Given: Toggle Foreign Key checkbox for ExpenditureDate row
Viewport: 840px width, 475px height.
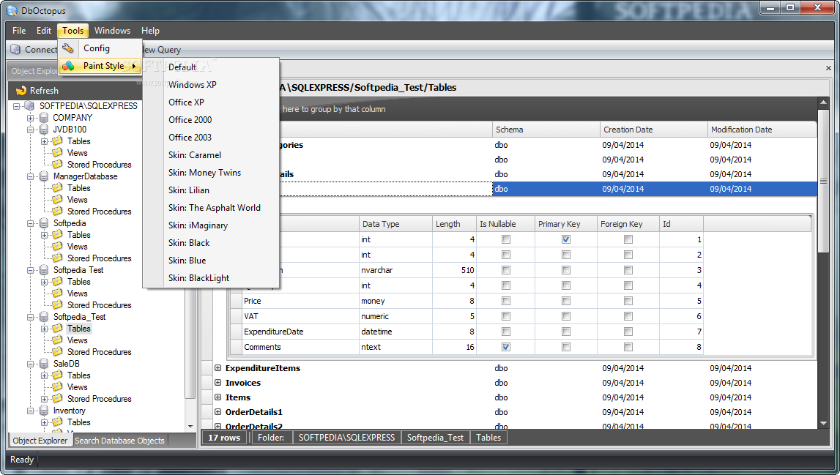Looking at the screenshot, I should click(628, 332).
